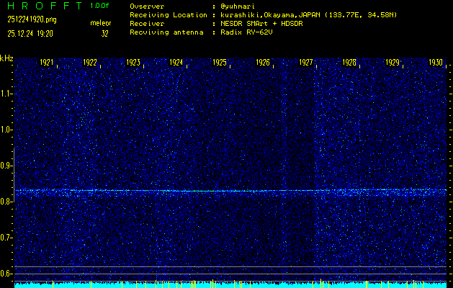Click the Recviving antenna label
The image size is (453, 288).
[166, 32]
